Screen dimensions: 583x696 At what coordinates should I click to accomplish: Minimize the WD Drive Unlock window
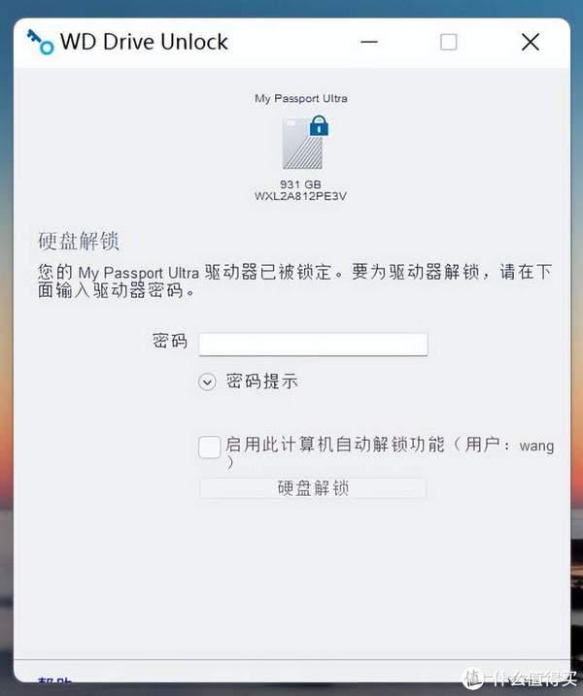click(x=369, y=42)
